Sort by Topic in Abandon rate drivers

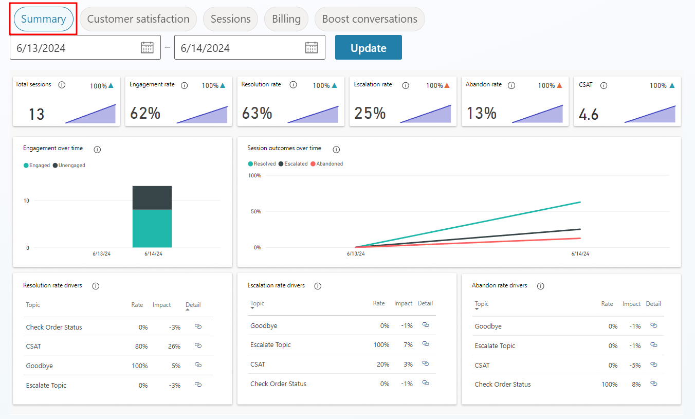[x=481, y=303]
